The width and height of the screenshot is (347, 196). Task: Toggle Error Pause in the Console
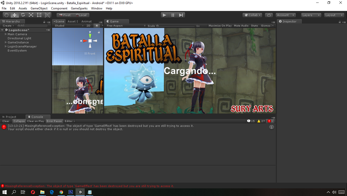pyautogui.click(x=54, y=121)
